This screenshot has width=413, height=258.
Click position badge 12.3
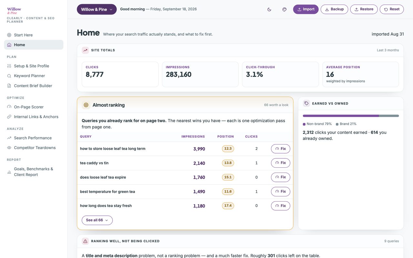click(x=228, y=149)
